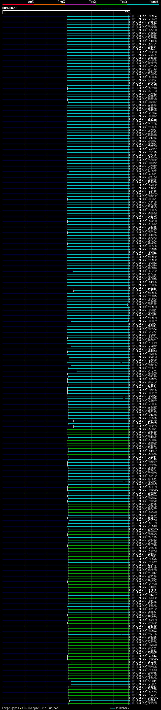Select the UniRef100_B8LPH9 label

point(144,393)
